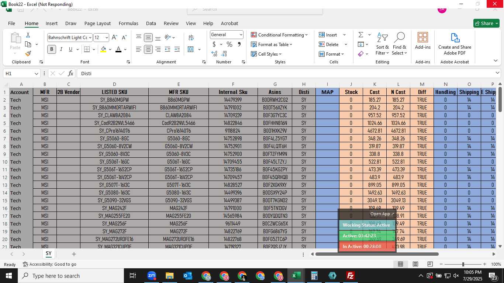Click the Fill Color bucket icon

[x=104, y=49]
